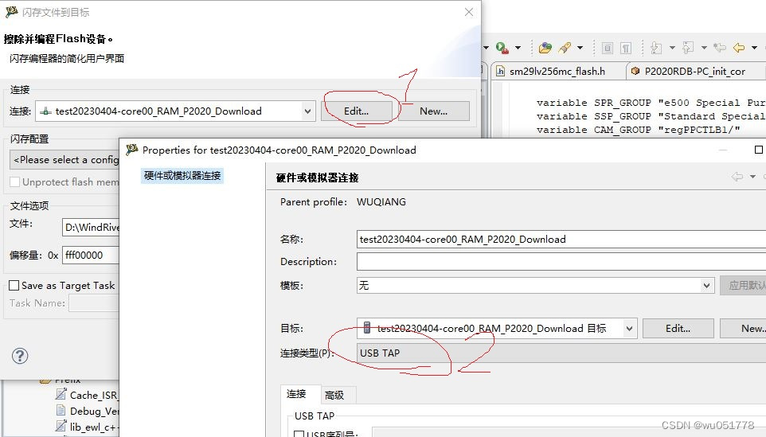766x437 pixels.
Task: Toggle block selection mode icon
Action: point(608,48)
